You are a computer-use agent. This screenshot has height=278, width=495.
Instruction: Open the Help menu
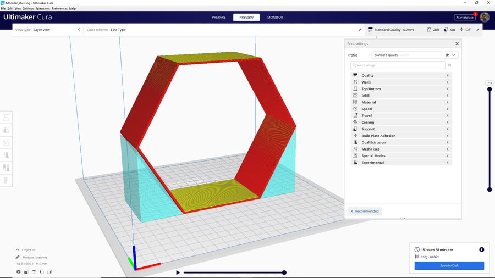pyautogui.click(x=73, y=8)
